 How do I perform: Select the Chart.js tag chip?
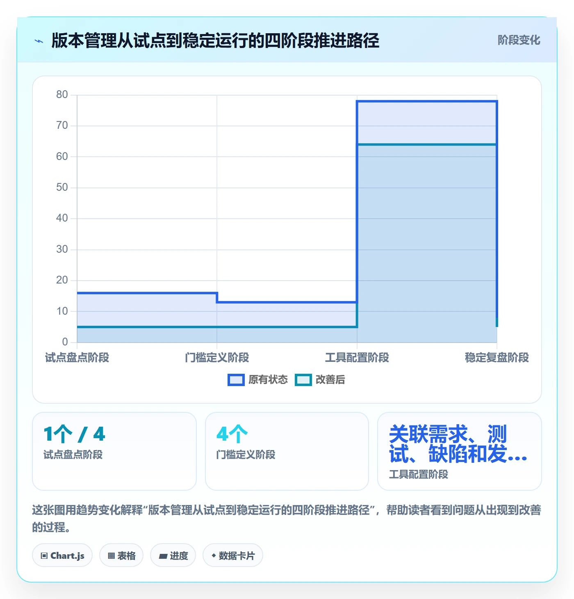pos(62,556)
